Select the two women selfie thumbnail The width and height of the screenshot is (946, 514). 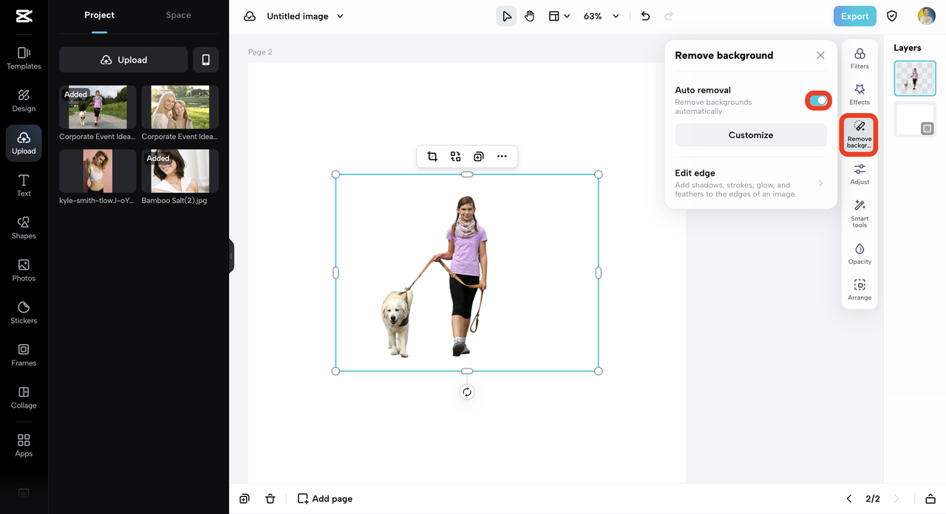pos(180,107)
